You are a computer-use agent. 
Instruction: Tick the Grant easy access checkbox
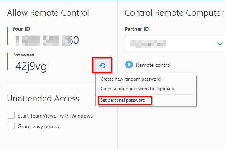pos(11,126)
